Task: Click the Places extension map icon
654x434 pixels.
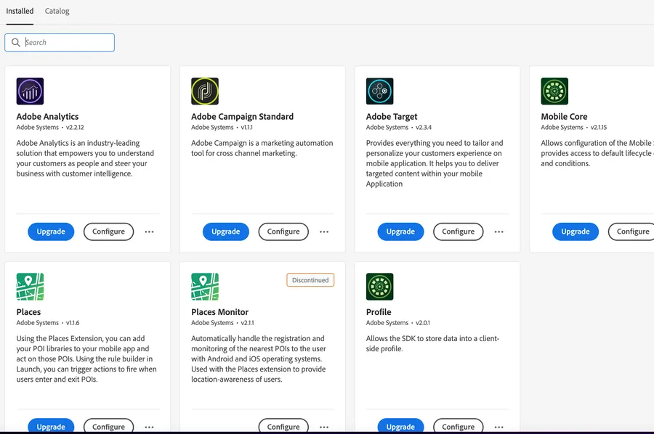Action: 30,287
